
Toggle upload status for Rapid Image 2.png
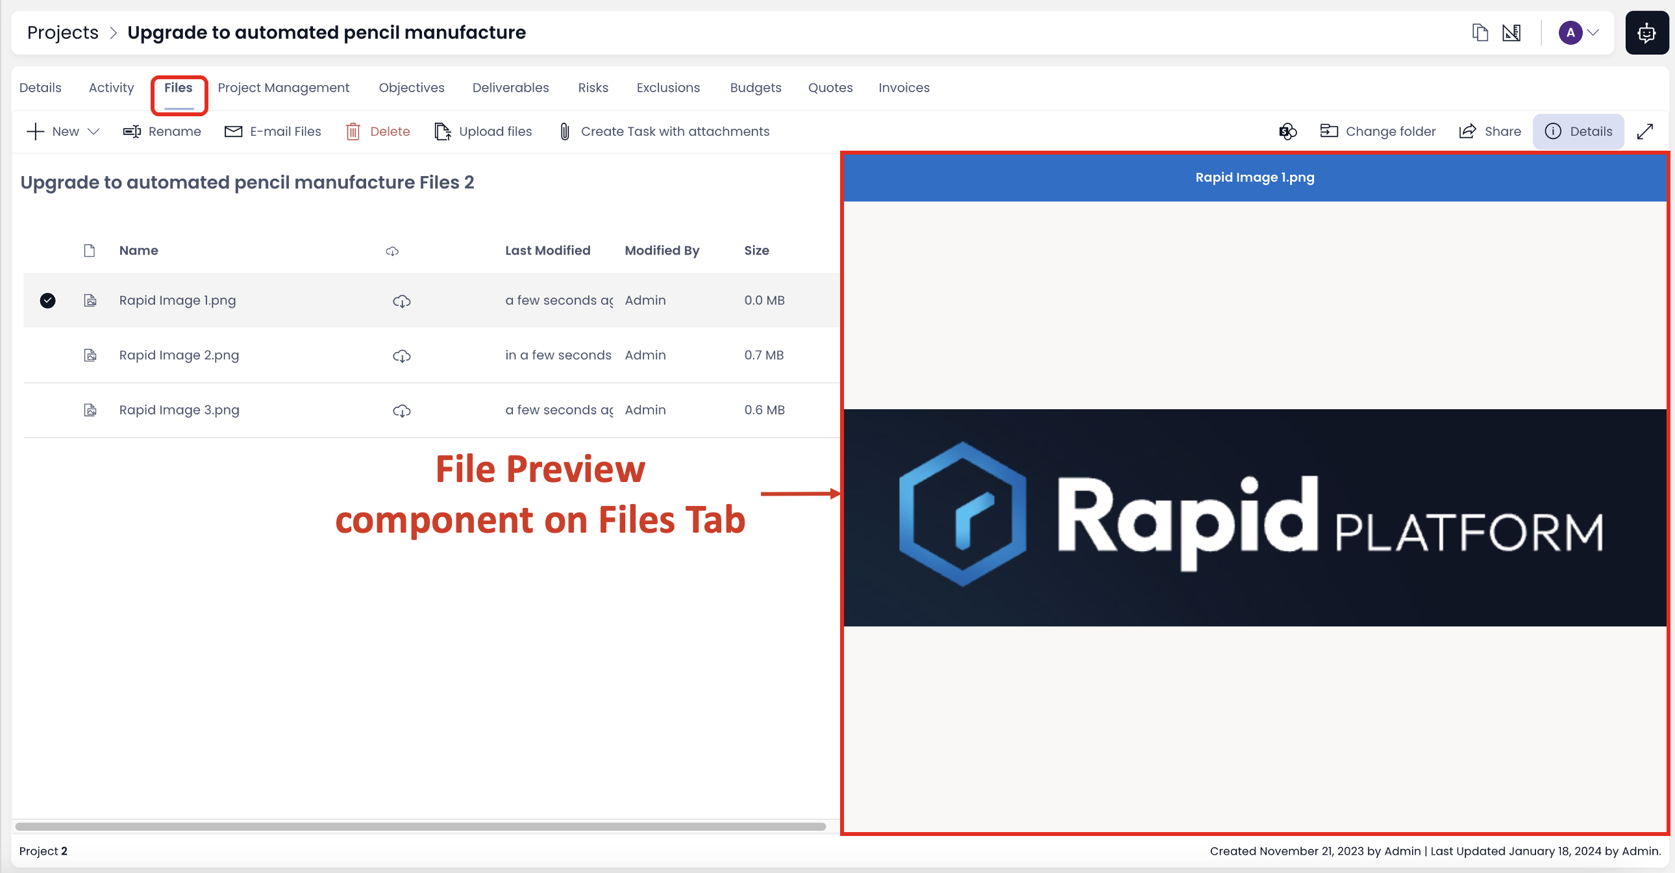coord(401,355)
